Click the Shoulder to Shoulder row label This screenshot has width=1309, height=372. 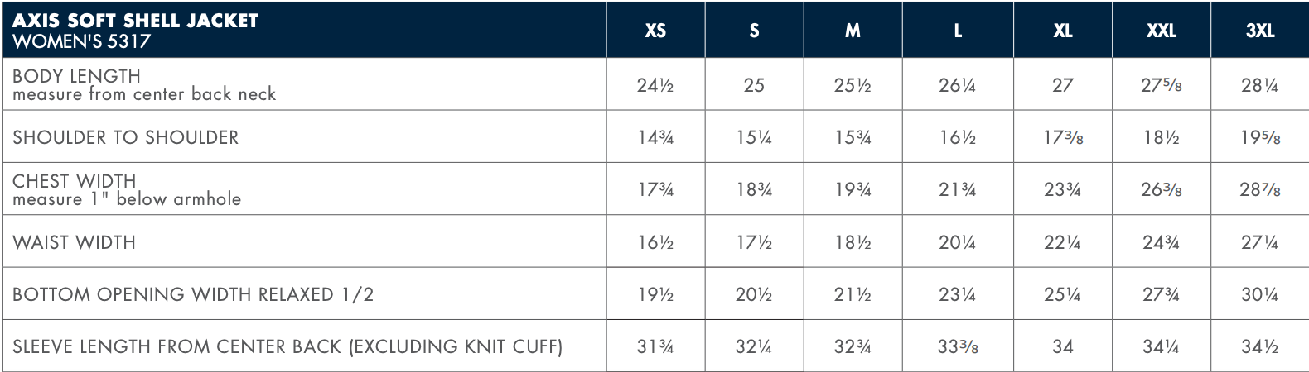pyautogui.click(x=125, y=137)
